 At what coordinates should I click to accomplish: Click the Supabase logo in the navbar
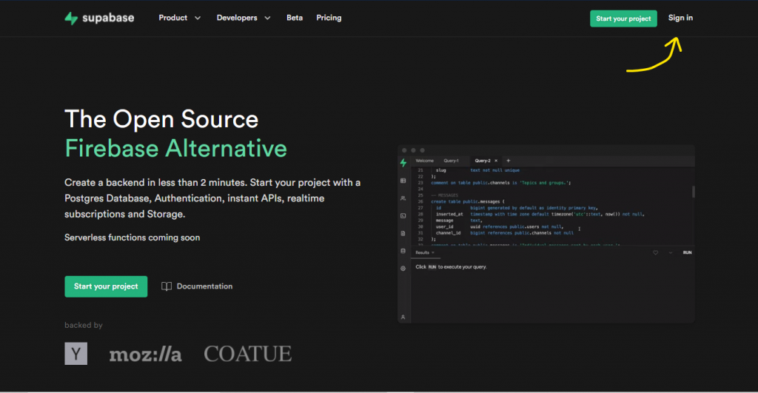(100, 18)
